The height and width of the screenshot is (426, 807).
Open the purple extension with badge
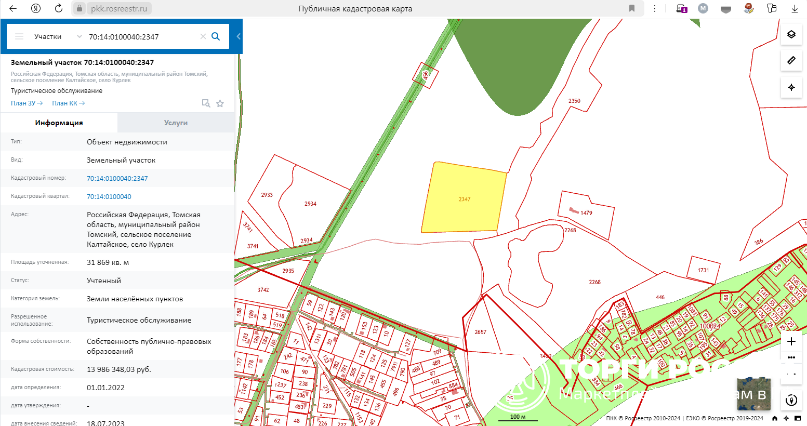click(681, 8)
